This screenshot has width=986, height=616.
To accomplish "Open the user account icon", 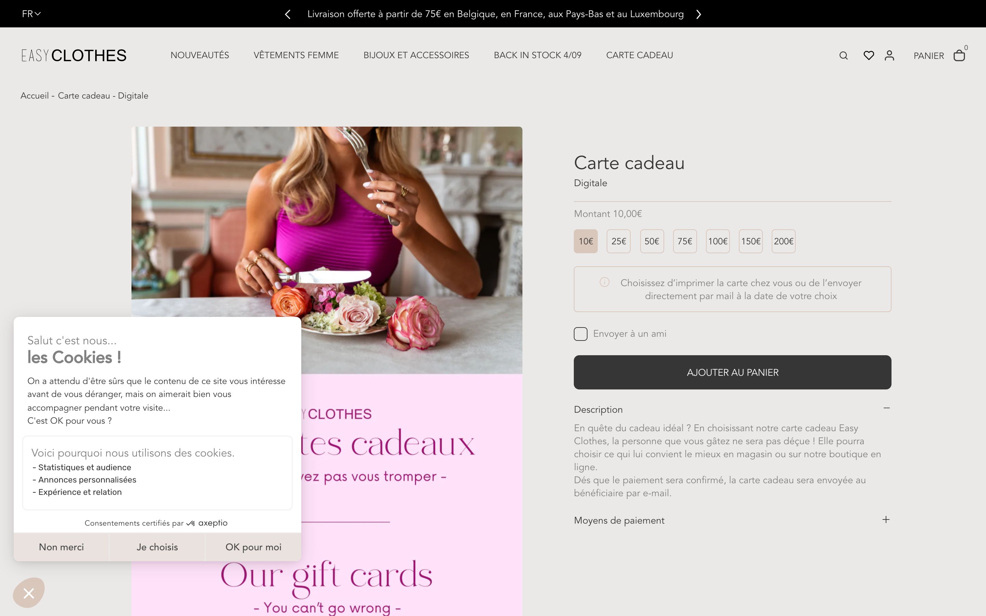I will [889, 55].
